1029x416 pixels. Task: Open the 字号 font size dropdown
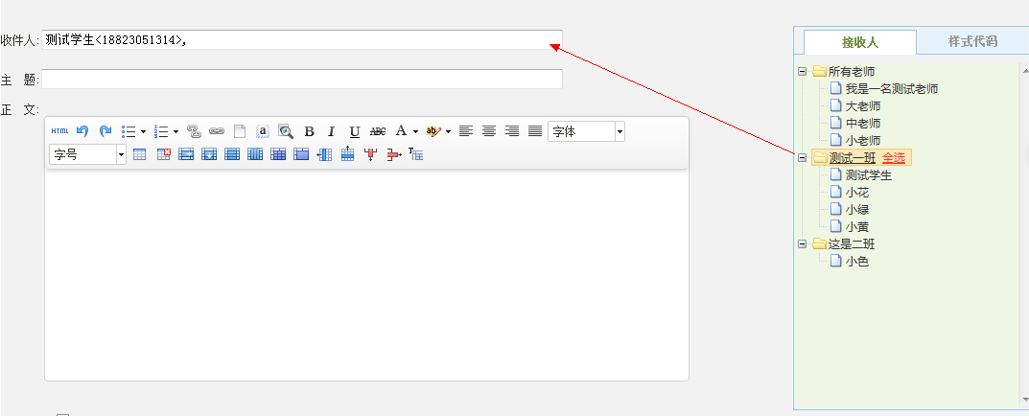pyautogui.click(x=121, y=154)
